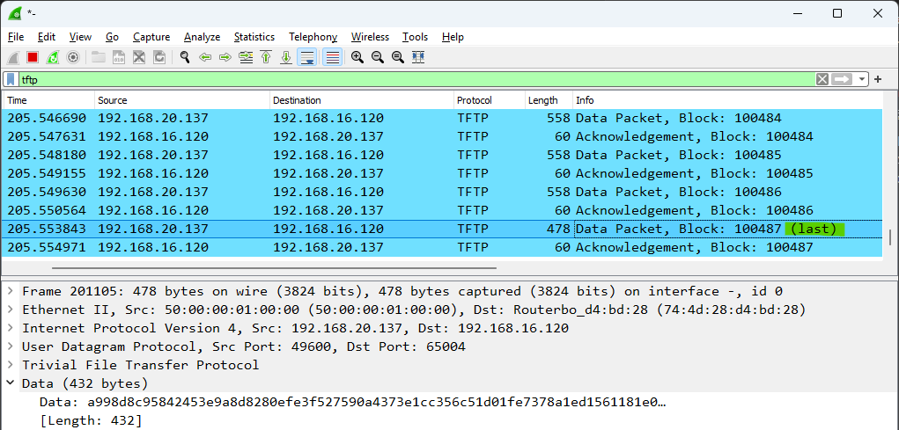899x430 pixels.
Task: Open the Statistics menu
Action: pos(254,37)
